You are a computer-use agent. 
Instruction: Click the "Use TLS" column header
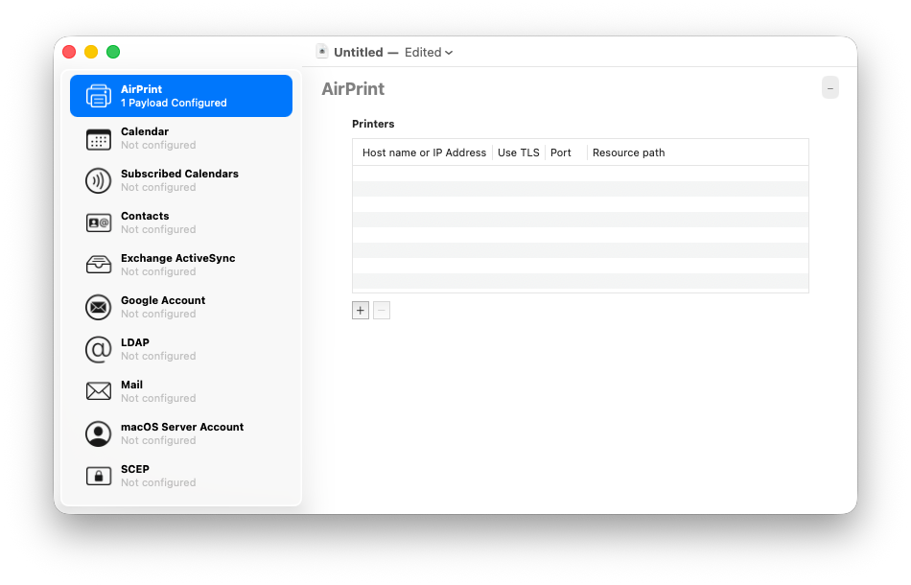(518, 152)
